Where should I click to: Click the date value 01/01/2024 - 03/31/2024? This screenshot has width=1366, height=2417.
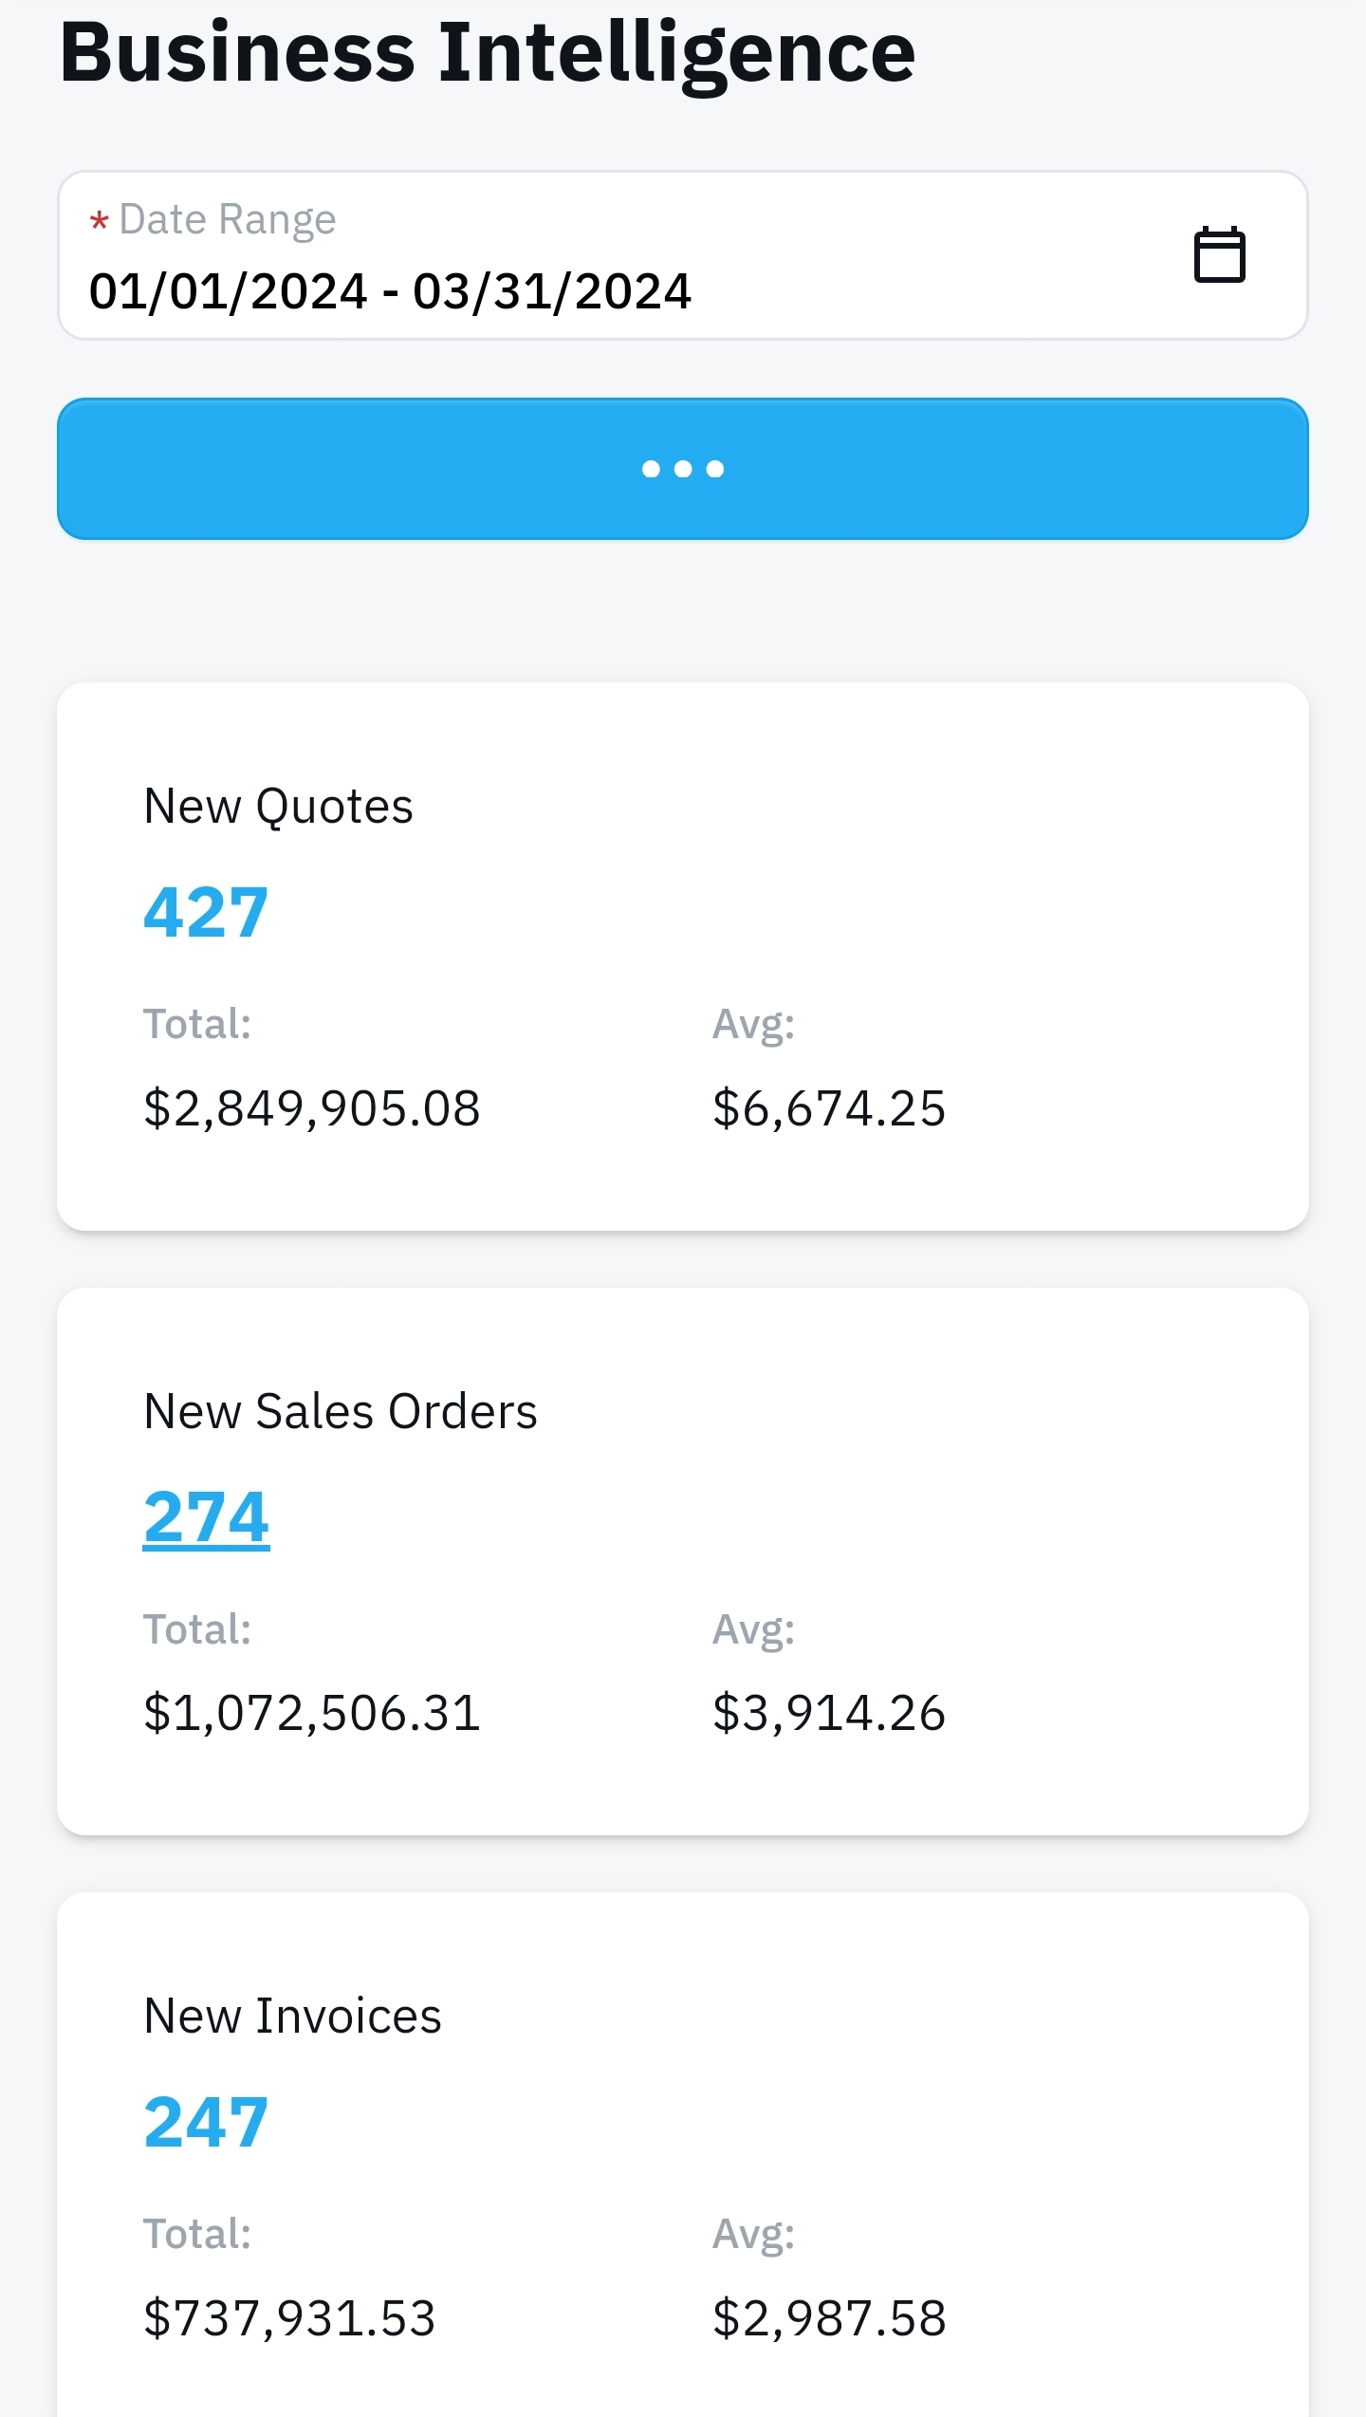point(390,290)
